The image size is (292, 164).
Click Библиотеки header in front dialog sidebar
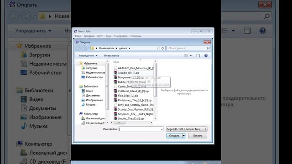coord(89,86)
